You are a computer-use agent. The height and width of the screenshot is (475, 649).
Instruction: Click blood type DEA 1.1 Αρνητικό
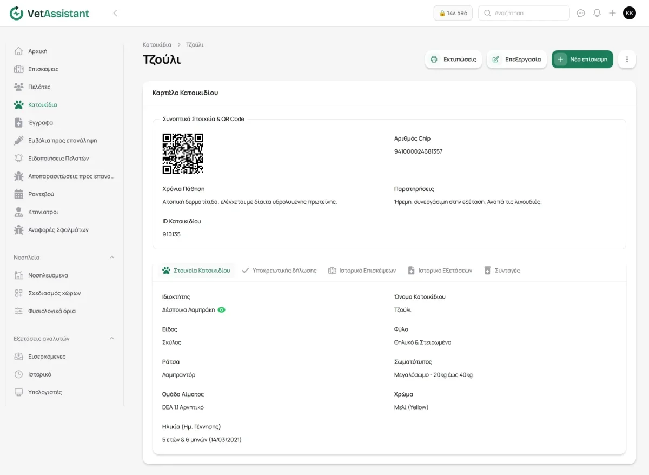pos(183,407)
